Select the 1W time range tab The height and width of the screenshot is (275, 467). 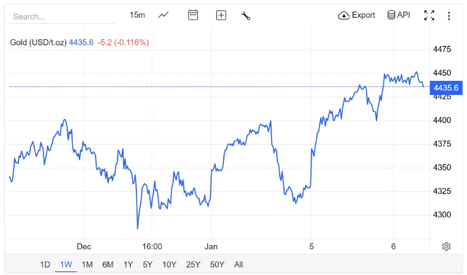pyautogui.click(x=66, y=265)
